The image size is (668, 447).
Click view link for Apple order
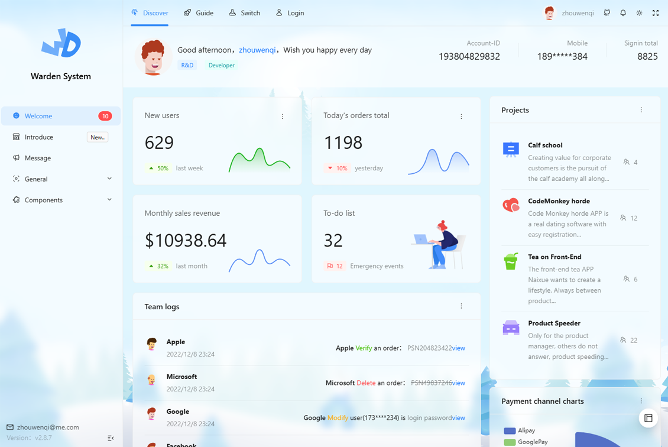(459, 348)
